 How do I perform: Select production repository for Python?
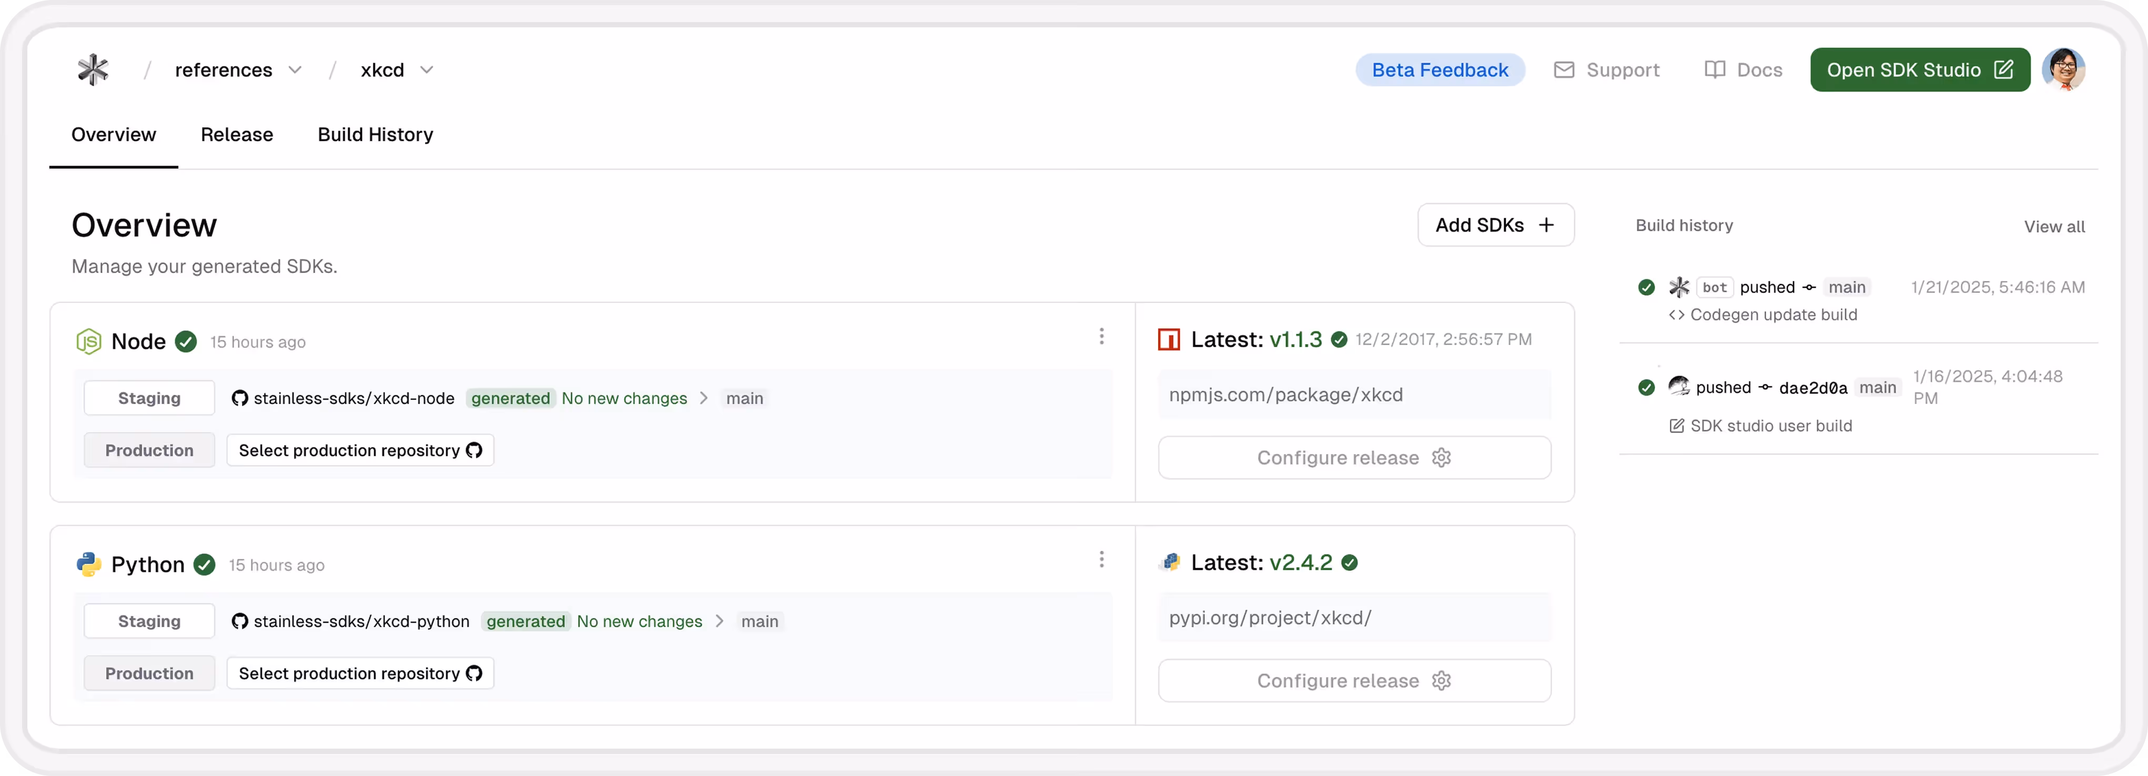pos(360,674)
